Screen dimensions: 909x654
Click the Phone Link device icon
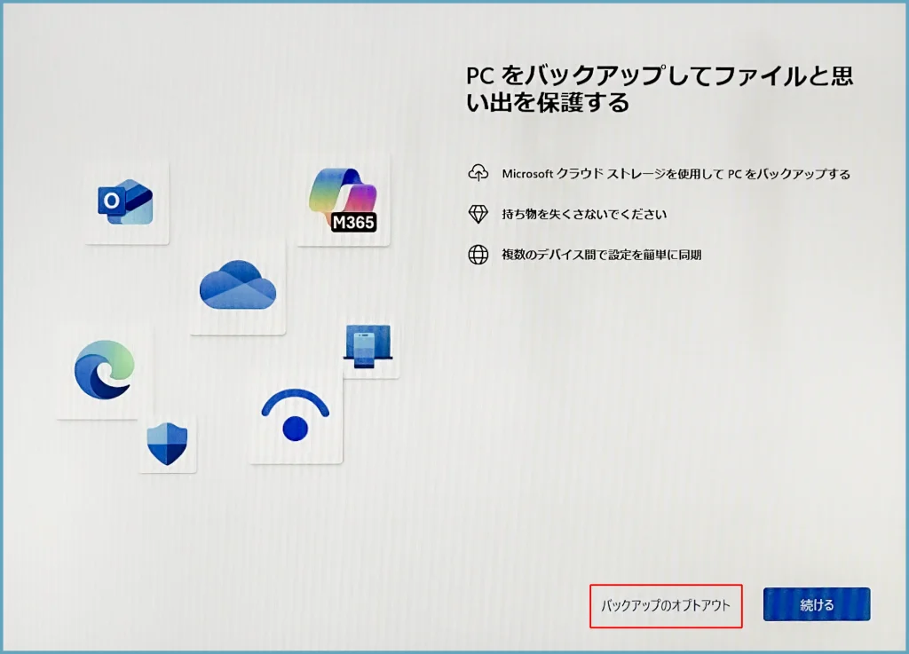coord(367,346)
